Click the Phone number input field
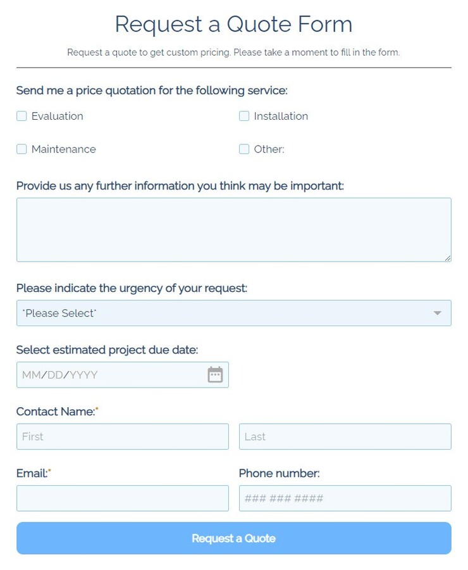This screenshot has width=468, height=570. pyautogui.click(x=345, y=498)
